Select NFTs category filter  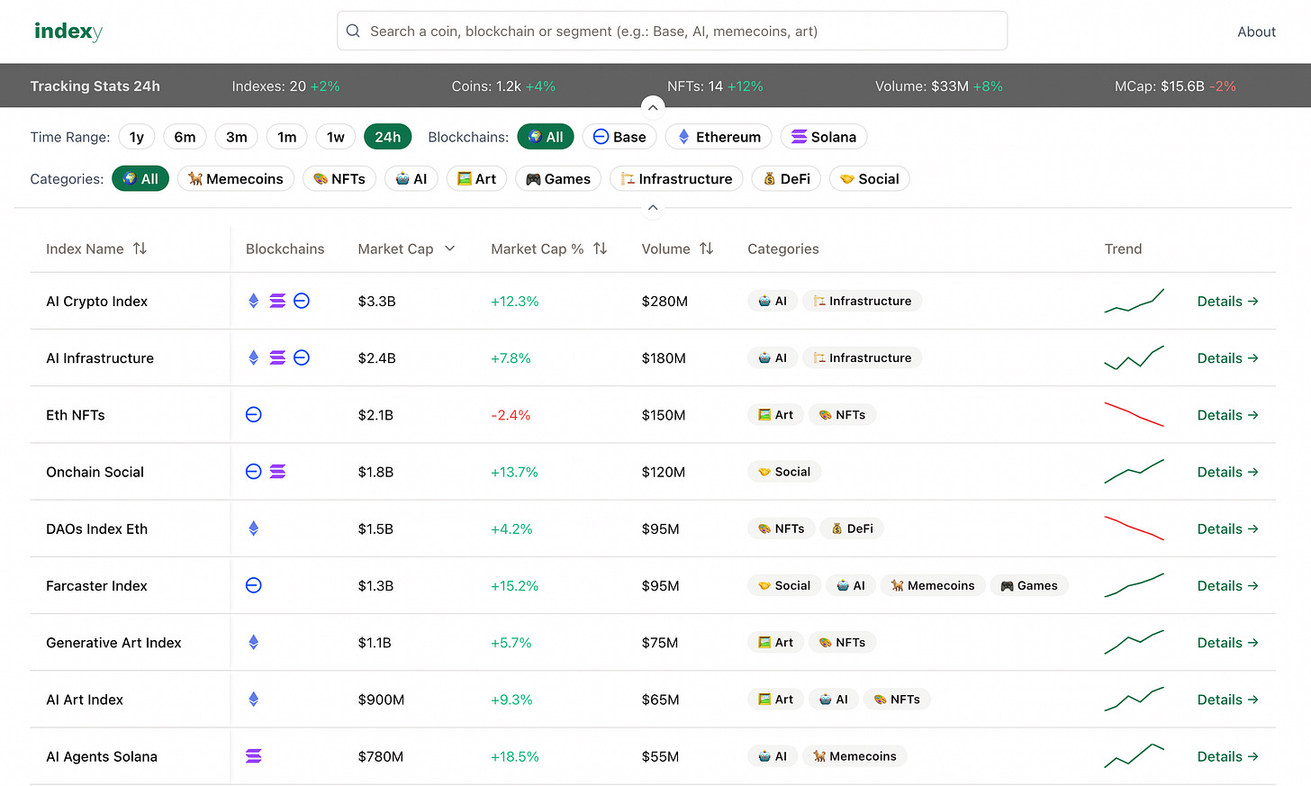click(339, 178)
